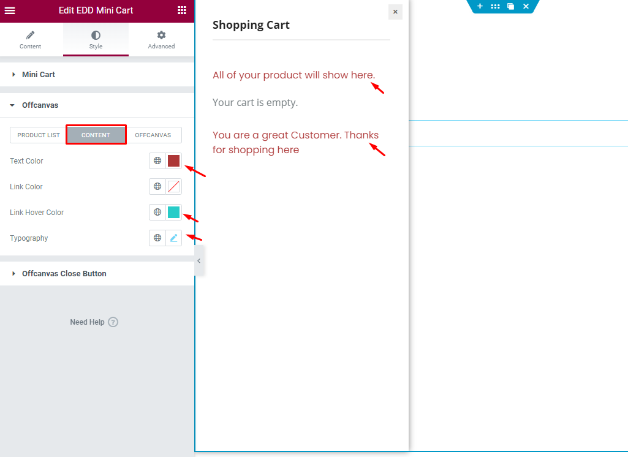Open Typography pencil edit icon

[x=173, y=238]
